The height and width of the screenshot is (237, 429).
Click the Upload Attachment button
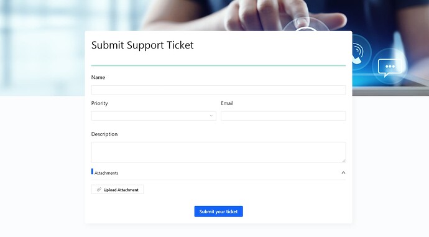(118, 189)
